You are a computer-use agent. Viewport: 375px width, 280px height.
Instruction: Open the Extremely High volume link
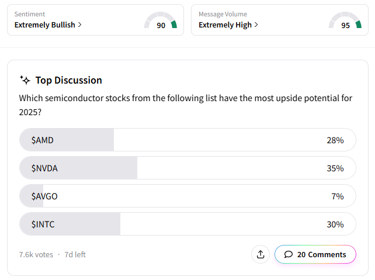(225, 25)
